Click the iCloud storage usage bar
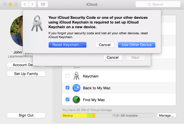 point(108,115)
